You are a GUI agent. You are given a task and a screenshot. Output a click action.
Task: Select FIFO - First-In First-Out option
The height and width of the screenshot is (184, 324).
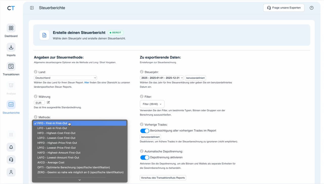[x=80, y=123]
